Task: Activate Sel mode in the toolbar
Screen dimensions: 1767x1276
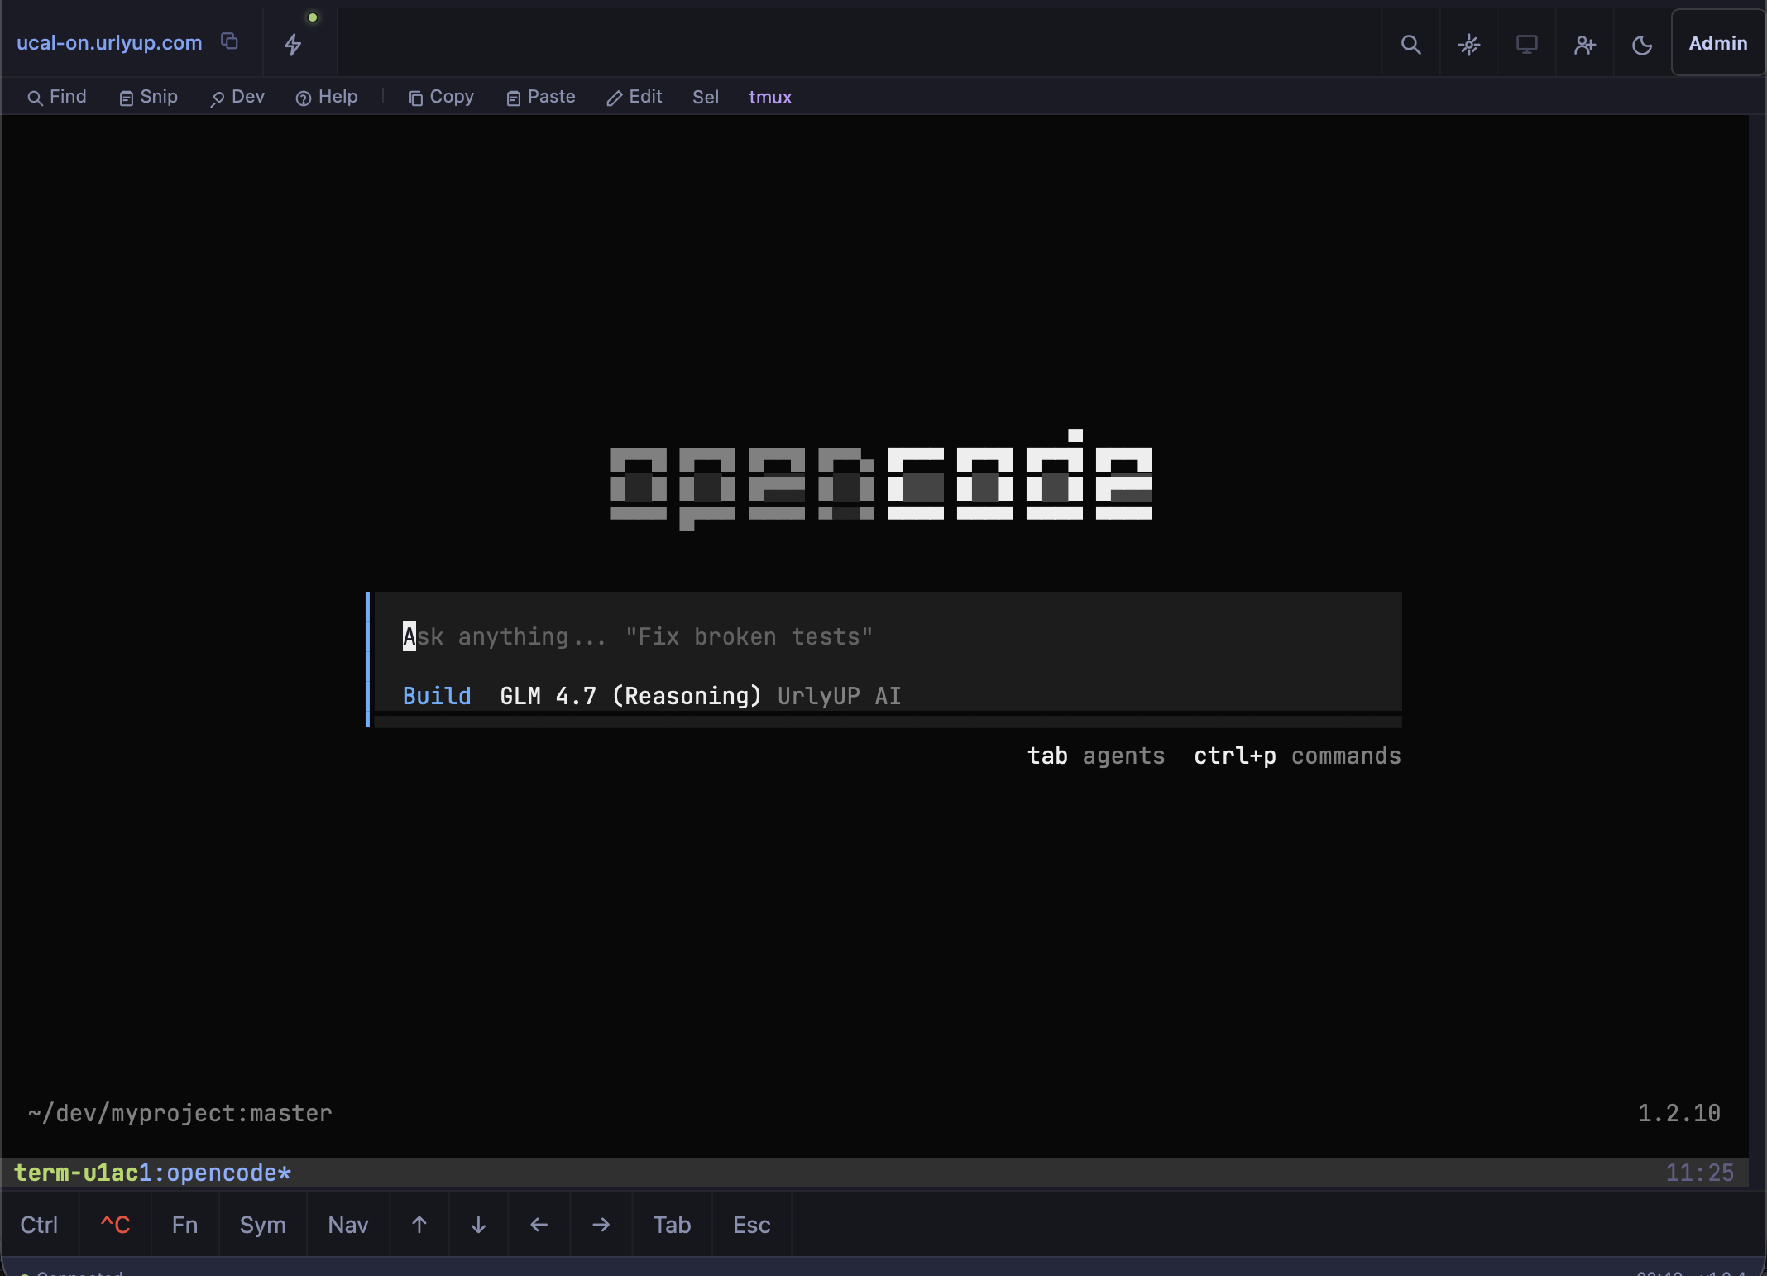Action: tap(705, 97)
